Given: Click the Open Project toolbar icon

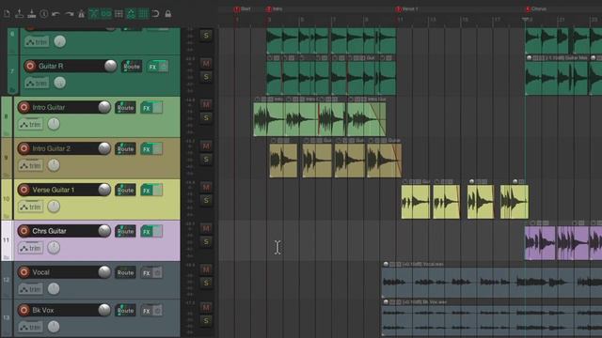Looking at the screenshot, I should coord(19,14).
